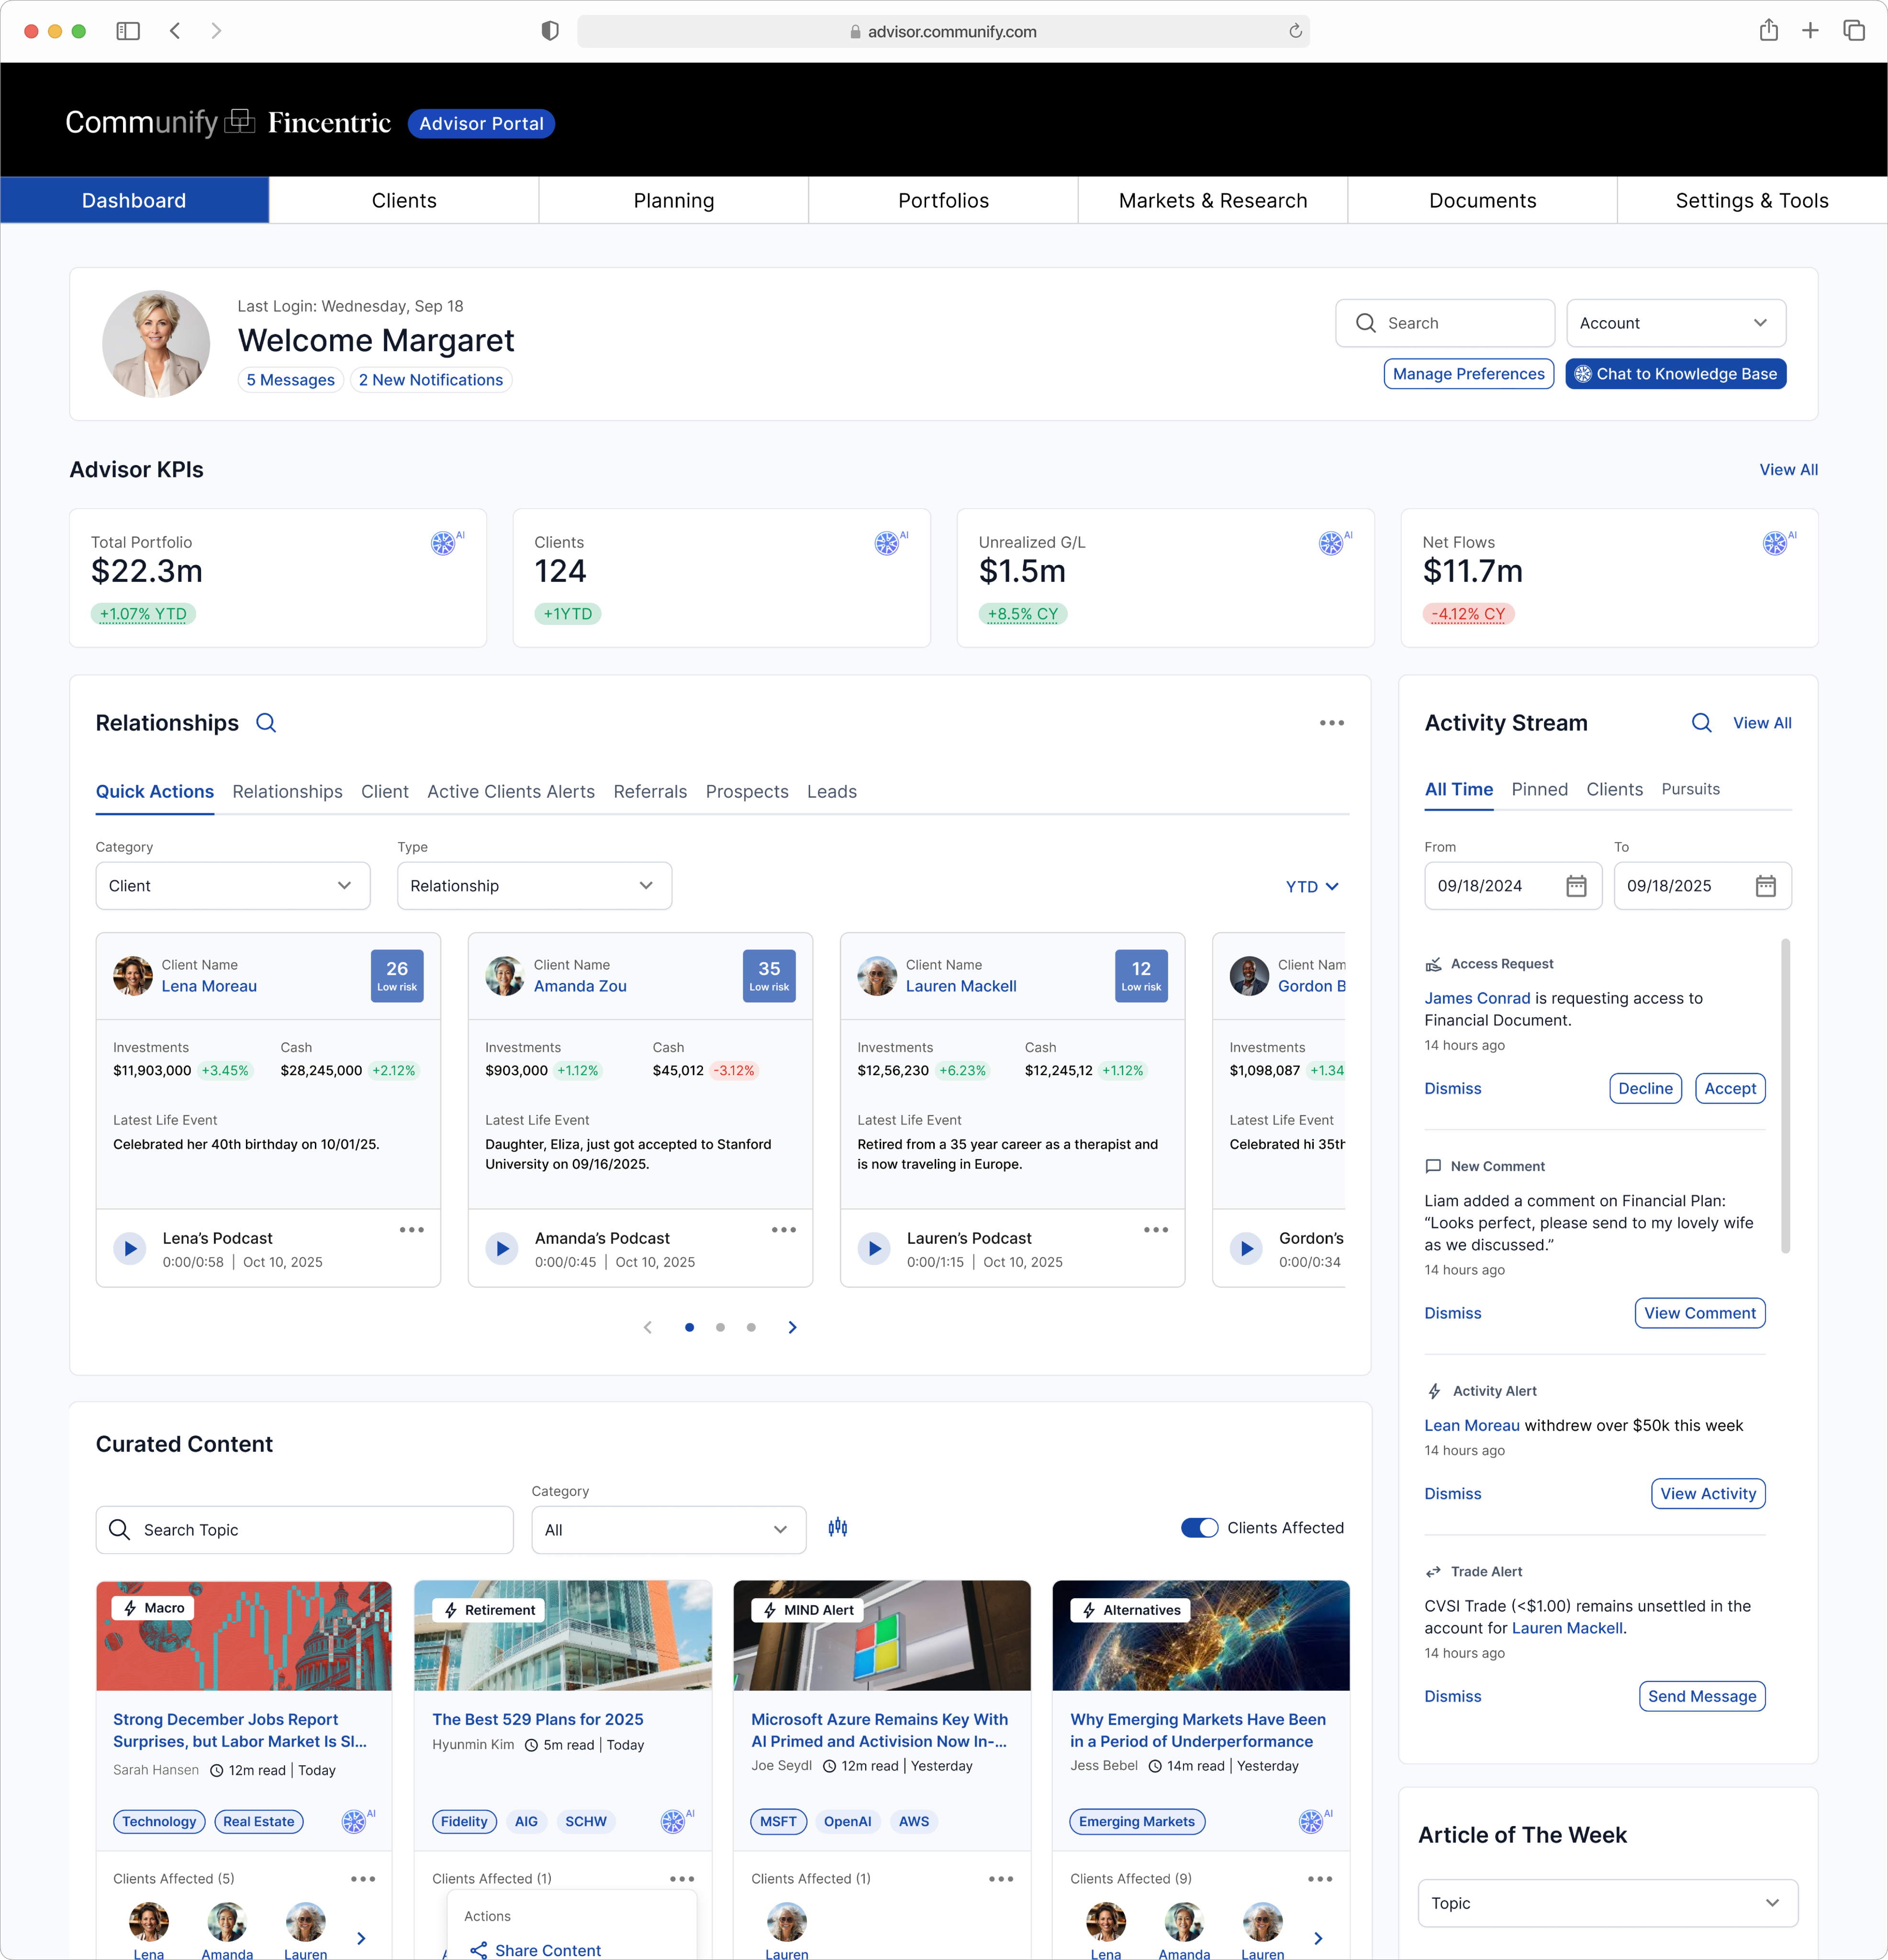The width and height of the screenshot is (1888, 1960).
Task: Toggle the Clients Affected switch
Action: point(1199,1527)
